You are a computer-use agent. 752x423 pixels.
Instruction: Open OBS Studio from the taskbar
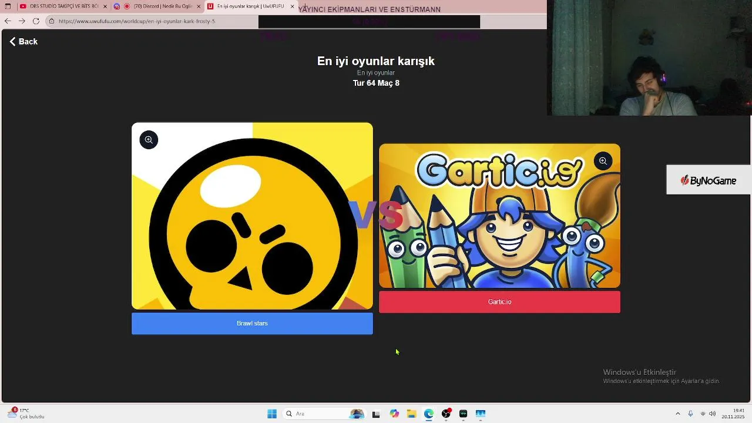446,414
